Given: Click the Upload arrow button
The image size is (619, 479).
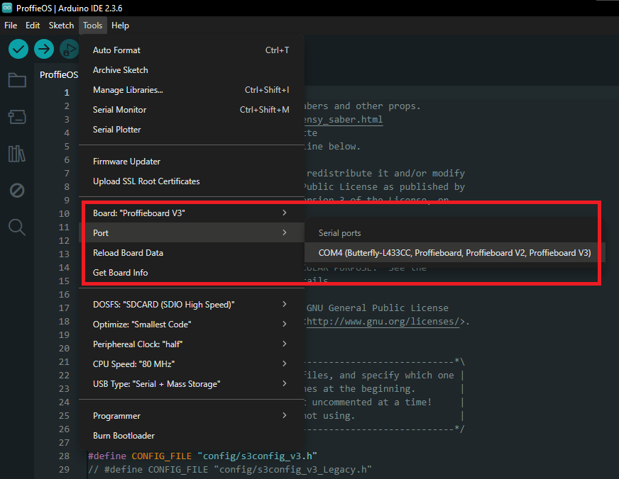Looking at the screenshot, I should (44, 49).
